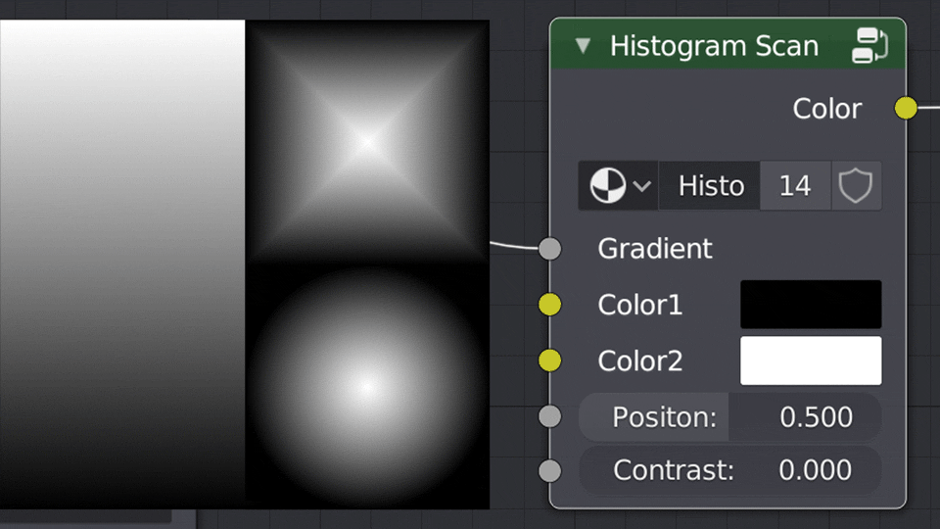
Task: Click the Color2 input socket
Action: click(550, 361)
